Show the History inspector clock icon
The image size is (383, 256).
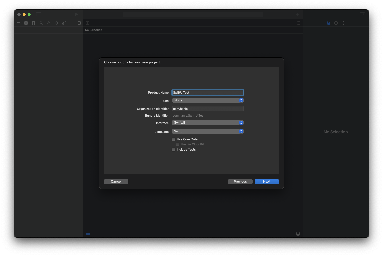click(x=336, y=23)
